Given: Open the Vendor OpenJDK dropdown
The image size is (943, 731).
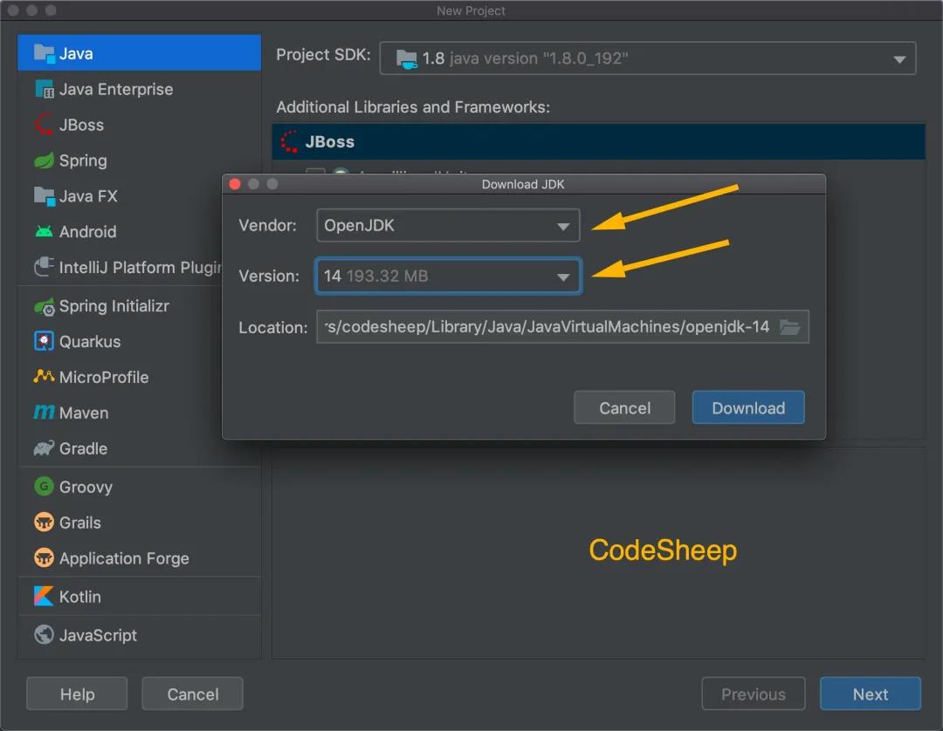Looking at the screenshot, I should click(x=448, y=225).
